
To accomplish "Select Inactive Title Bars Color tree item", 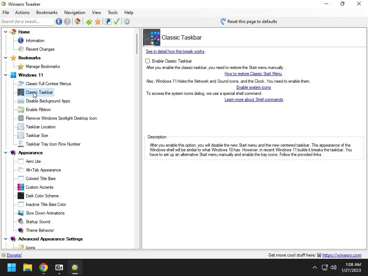I will tap(46, 204).
